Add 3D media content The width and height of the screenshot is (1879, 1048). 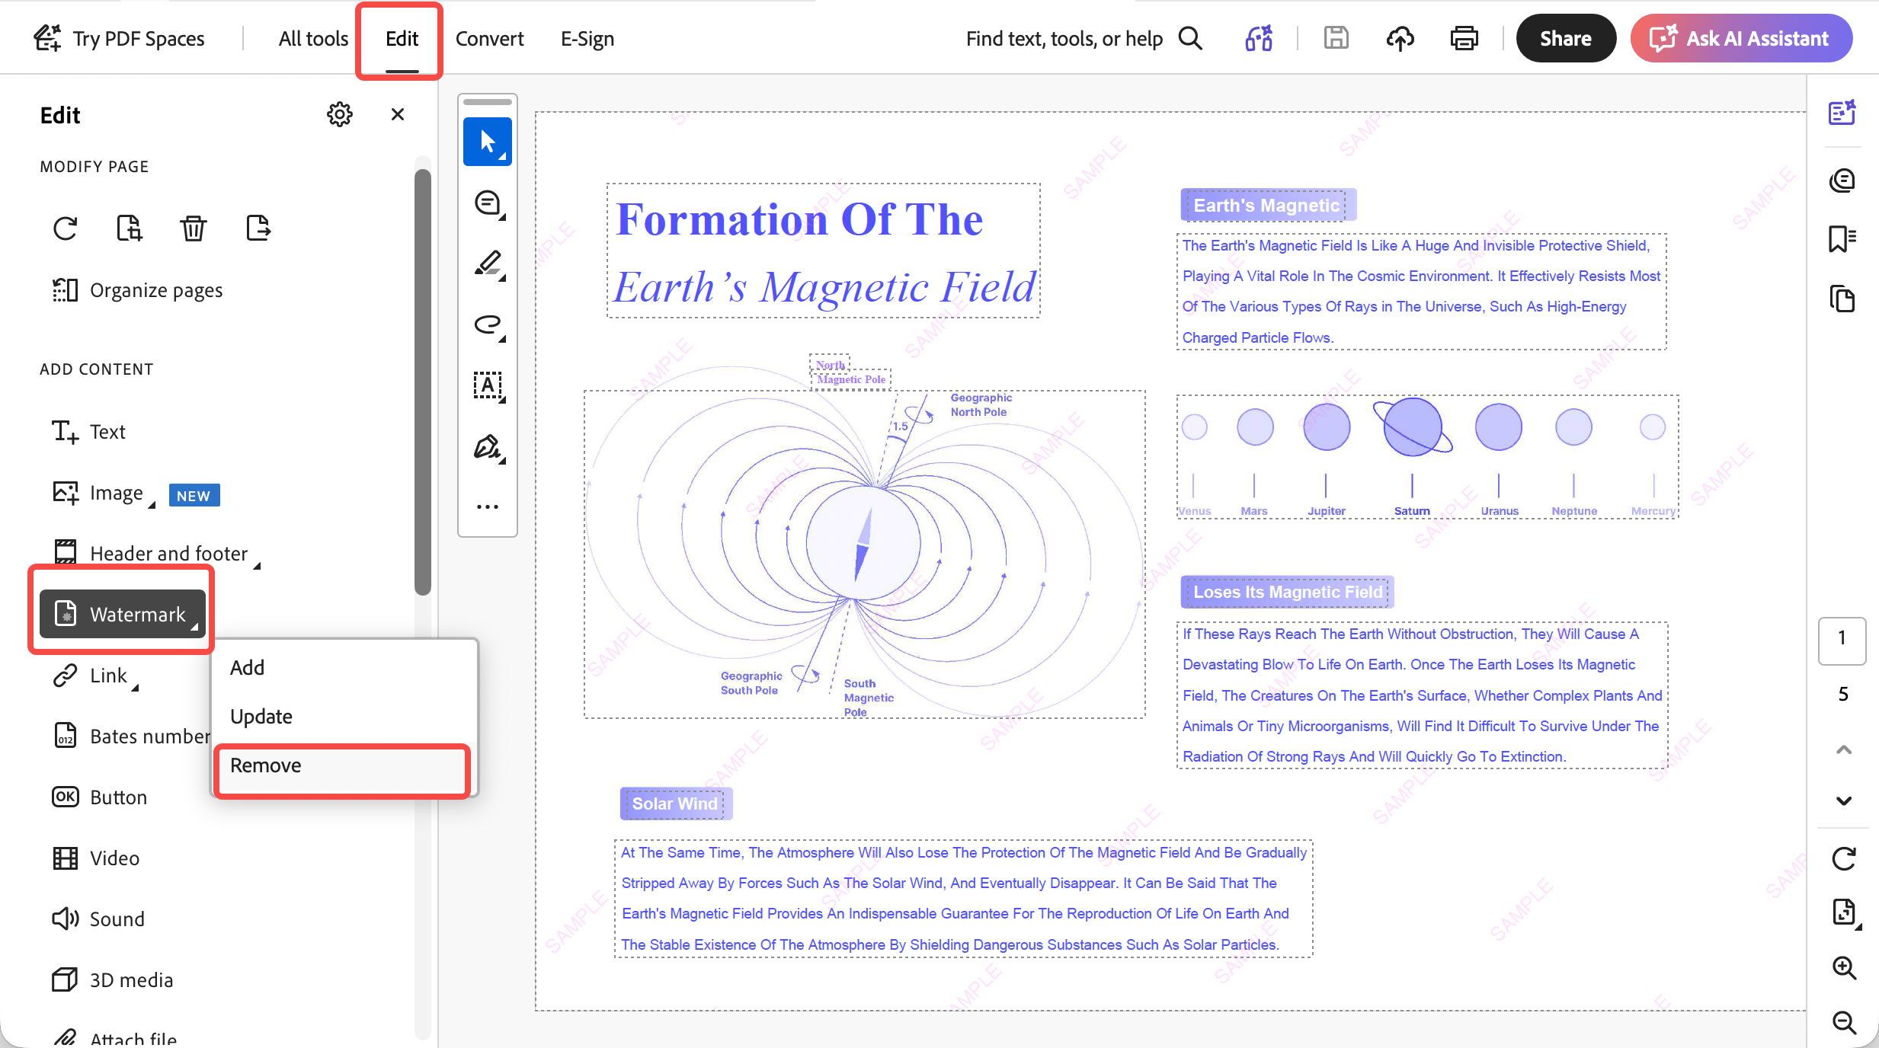pyautogui.click(x=112, y=980)
